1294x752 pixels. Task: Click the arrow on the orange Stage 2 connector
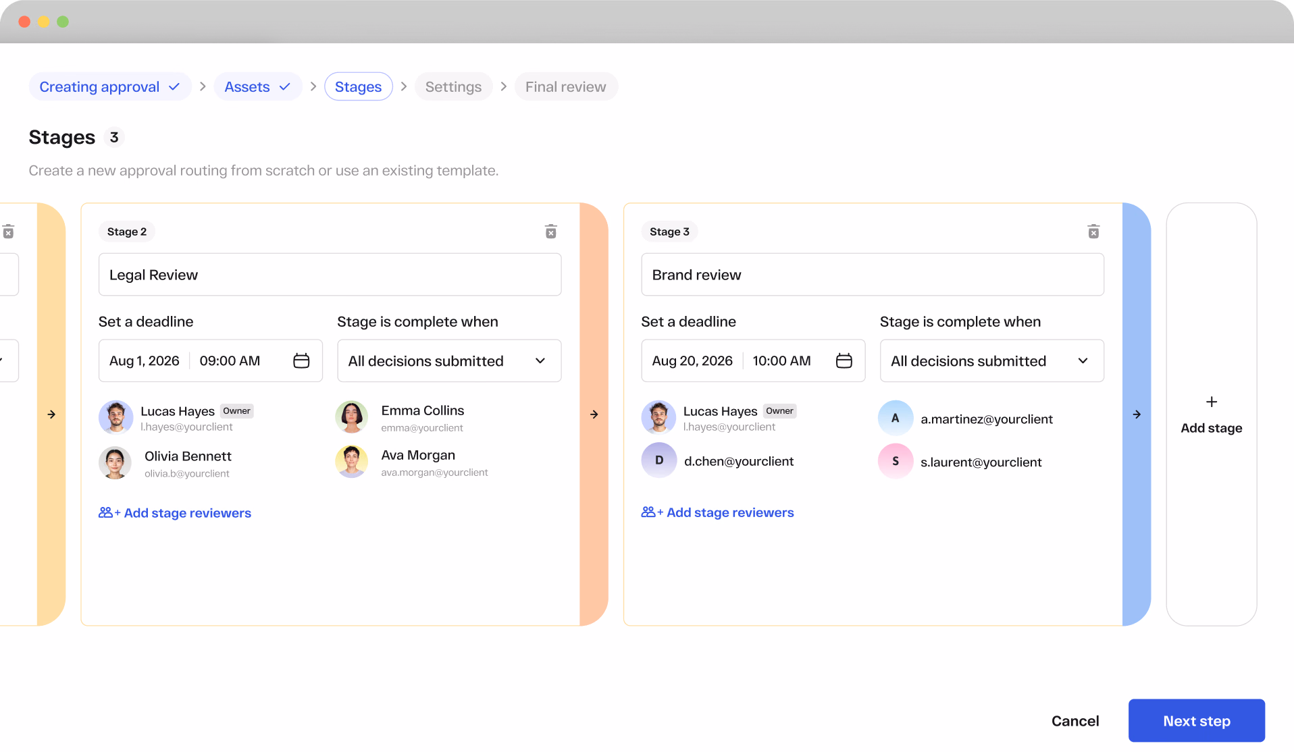(594, 414)
